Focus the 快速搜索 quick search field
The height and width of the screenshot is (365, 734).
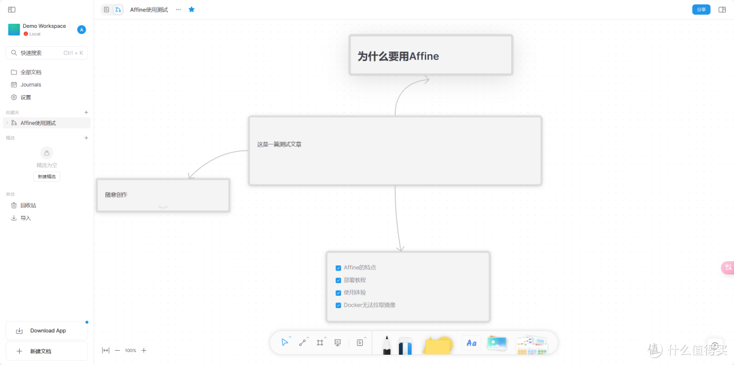click(x=46, y=53)
